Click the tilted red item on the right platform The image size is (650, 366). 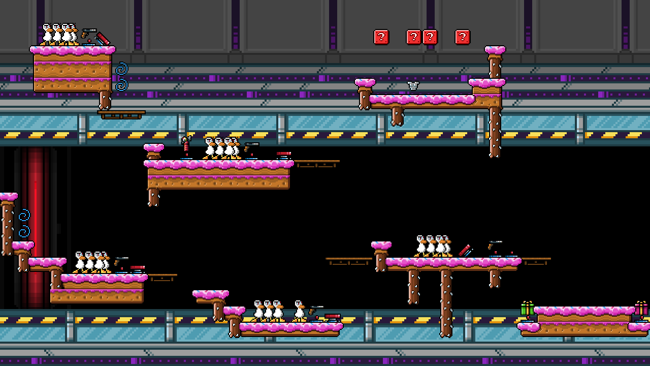tap(465, 251)
